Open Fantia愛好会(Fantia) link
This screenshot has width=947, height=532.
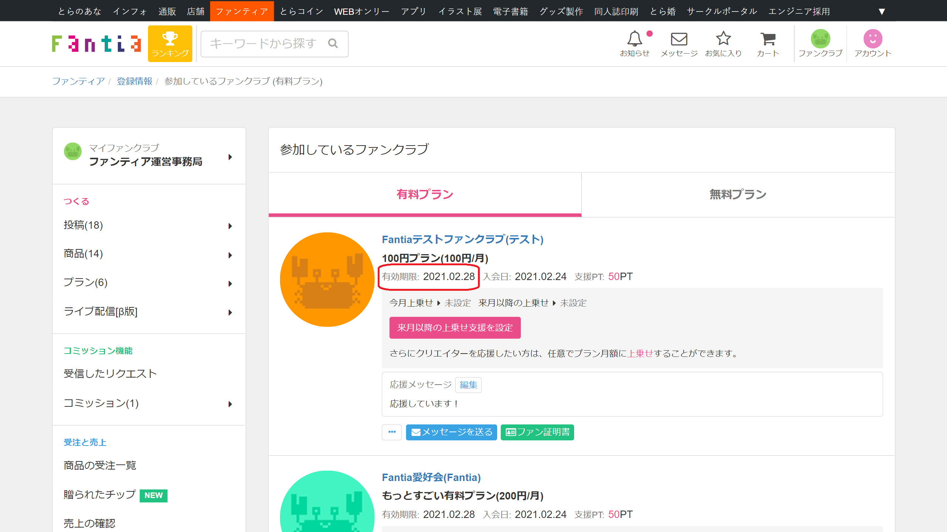[x=431, y=477]
